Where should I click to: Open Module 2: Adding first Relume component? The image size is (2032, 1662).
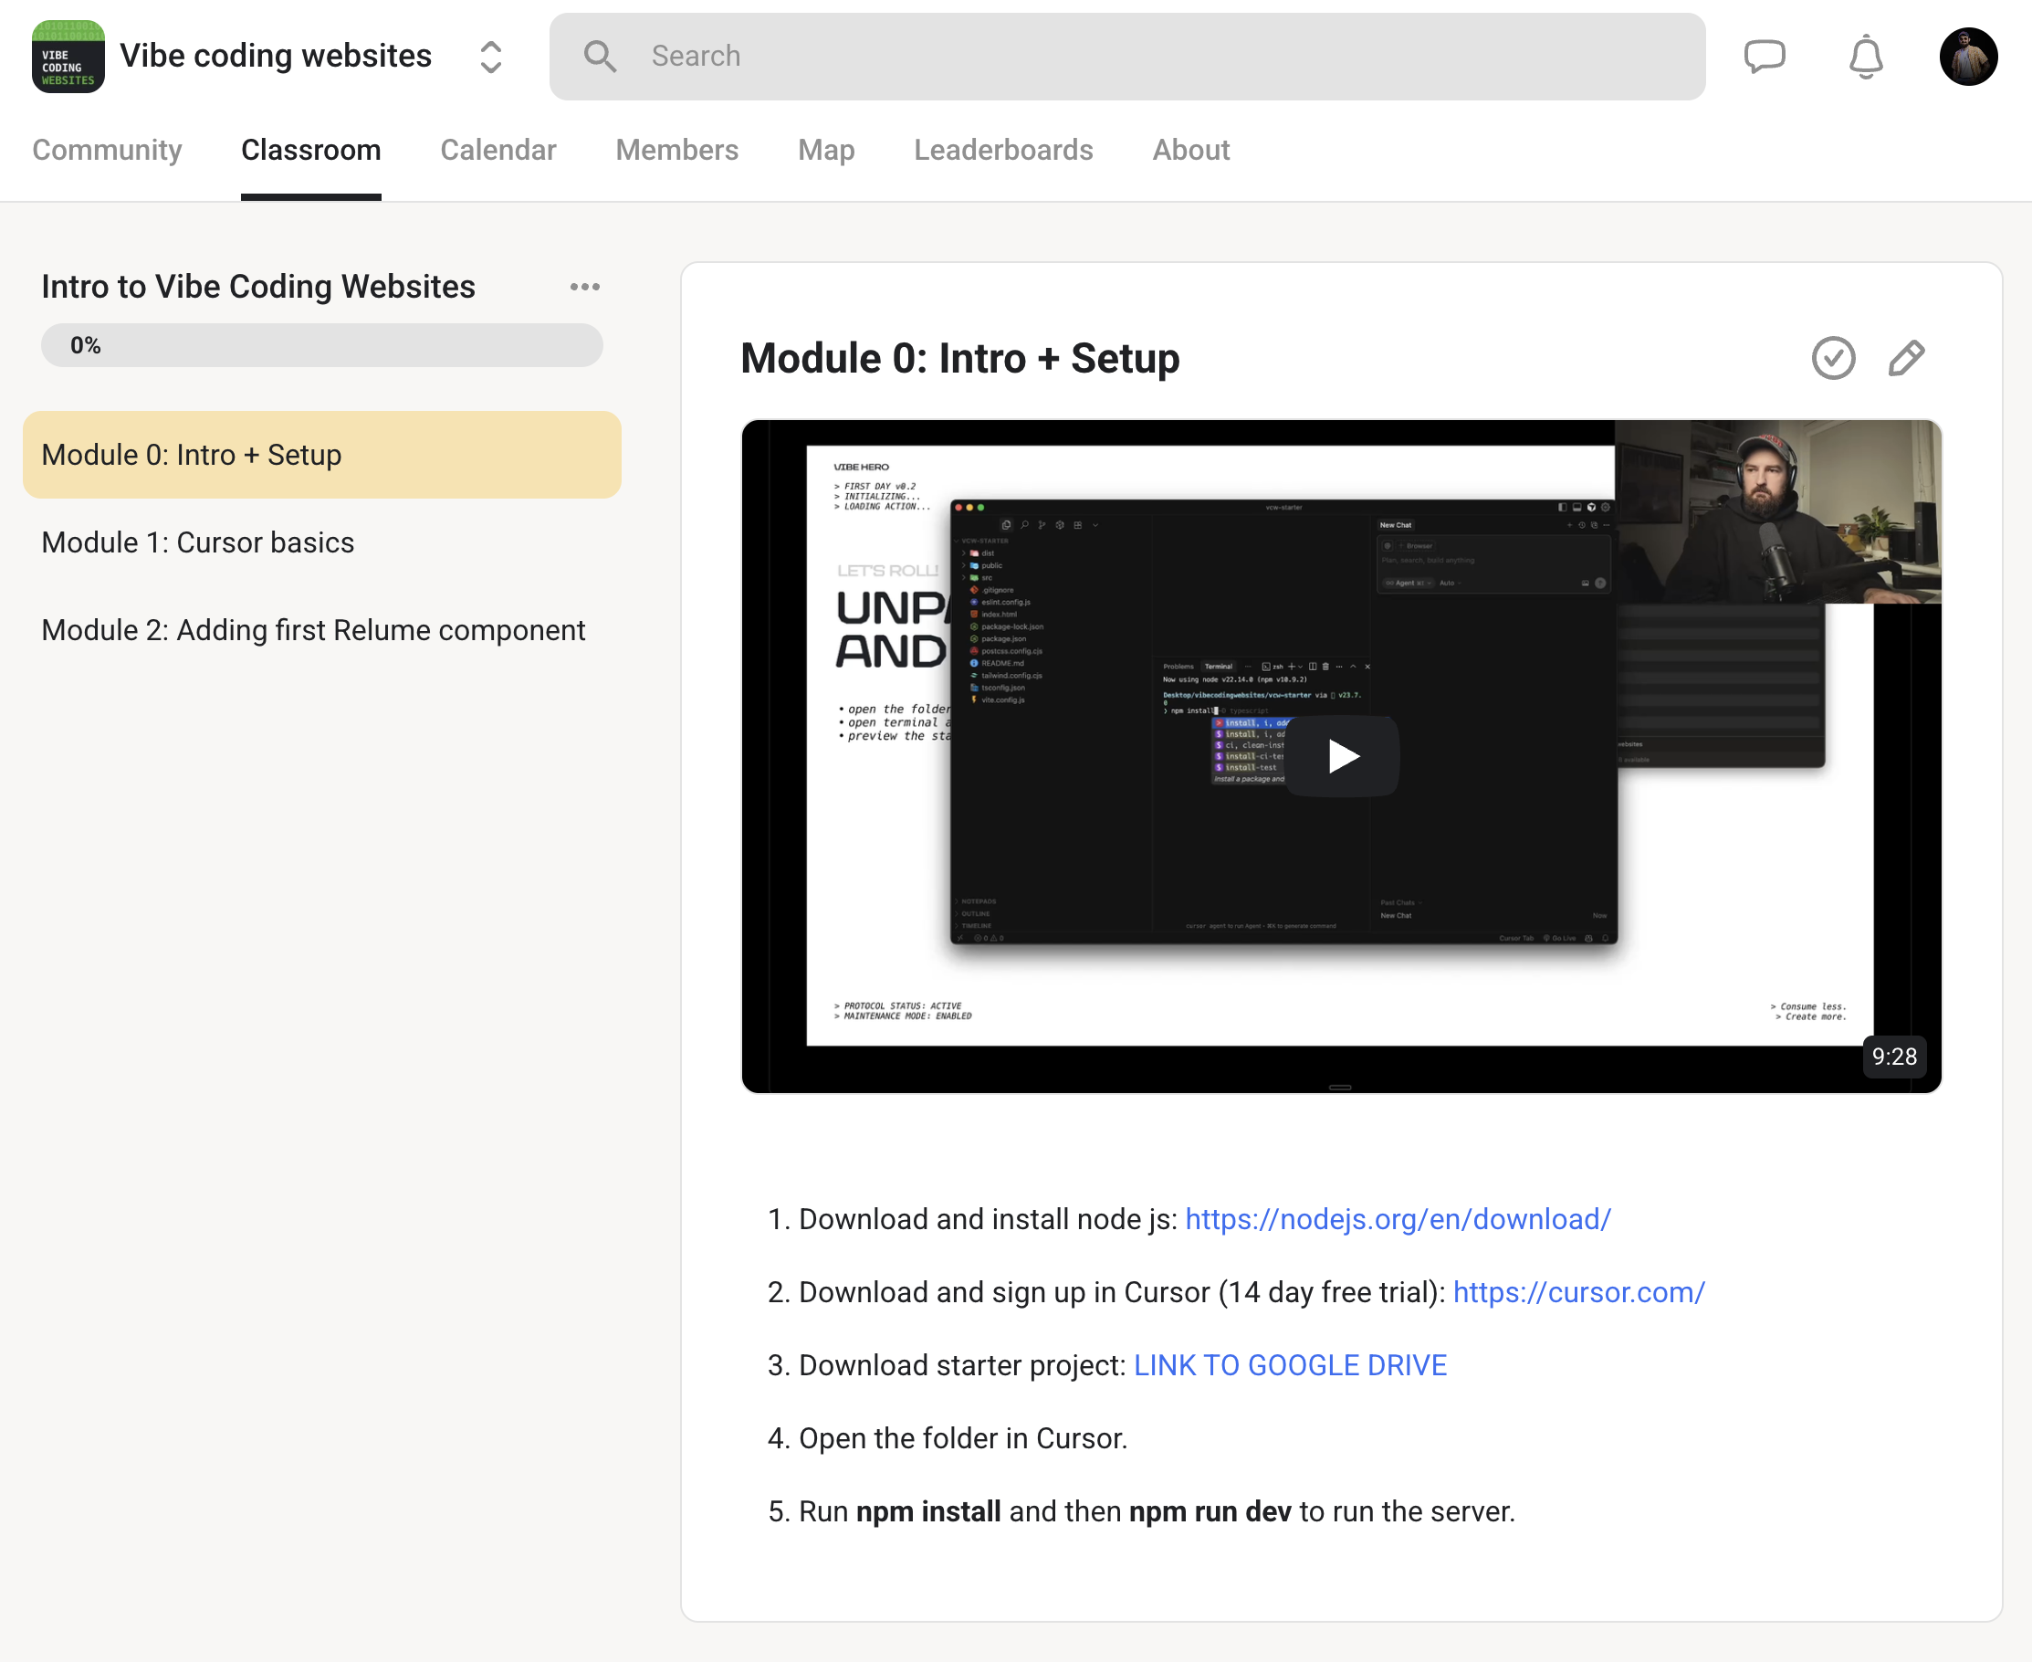[x=313, y=630]
